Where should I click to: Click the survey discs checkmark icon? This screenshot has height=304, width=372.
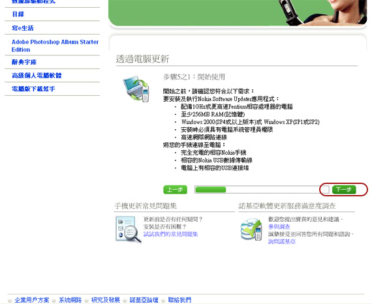[x=251, y=229]
